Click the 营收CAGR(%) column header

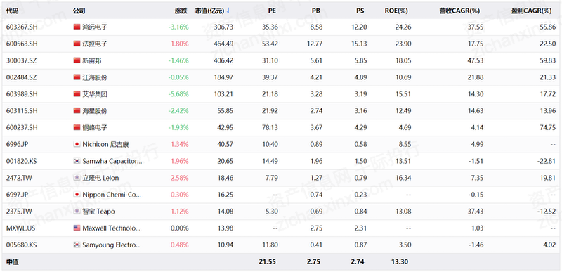pyautogui.click(x=459, y=11)
